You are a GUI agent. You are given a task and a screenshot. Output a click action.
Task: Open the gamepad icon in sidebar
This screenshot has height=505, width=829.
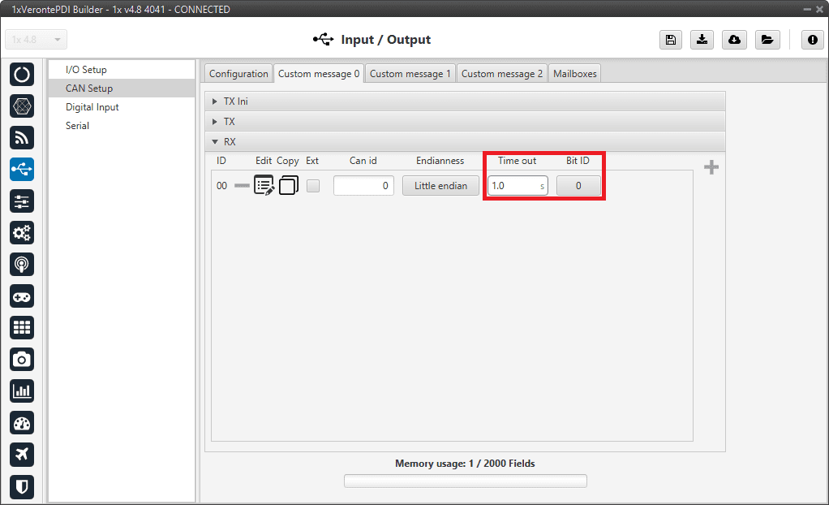tap(22, 296)
